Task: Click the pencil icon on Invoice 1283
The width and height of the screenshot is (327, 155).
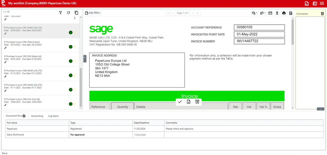Action: click(x=5, y=62)
